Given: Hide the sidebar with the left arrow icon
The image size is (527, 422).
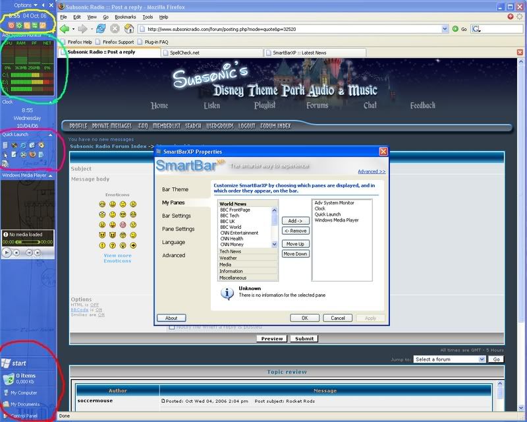Looking at the screenshot, I should [x=43, y=5].
